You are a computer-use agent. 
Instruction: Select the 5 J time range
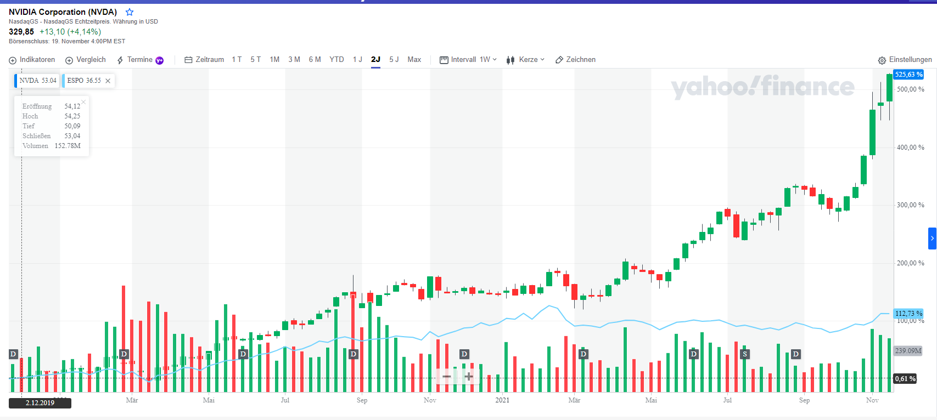click(x=394, y=60)
